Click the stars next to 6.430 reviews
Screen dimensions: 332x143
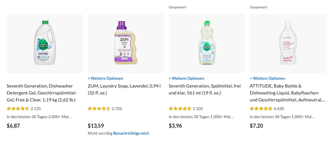[x=261, y=109]
